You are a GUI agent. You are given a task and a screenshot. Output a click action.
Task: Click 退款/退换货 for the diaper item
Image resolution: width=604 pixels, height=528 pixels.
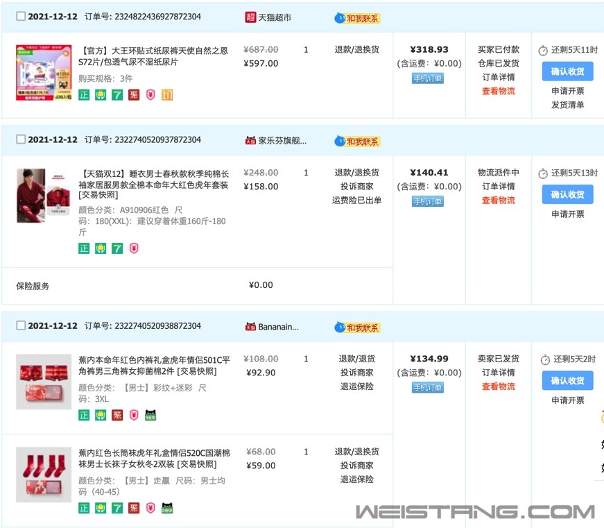356,49
